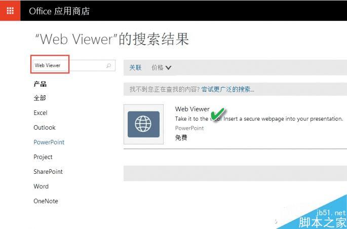Image resolution: width=347 pixels, height=229 pixels.
Task: Filter products by Outlook
Action: [45, 128]
